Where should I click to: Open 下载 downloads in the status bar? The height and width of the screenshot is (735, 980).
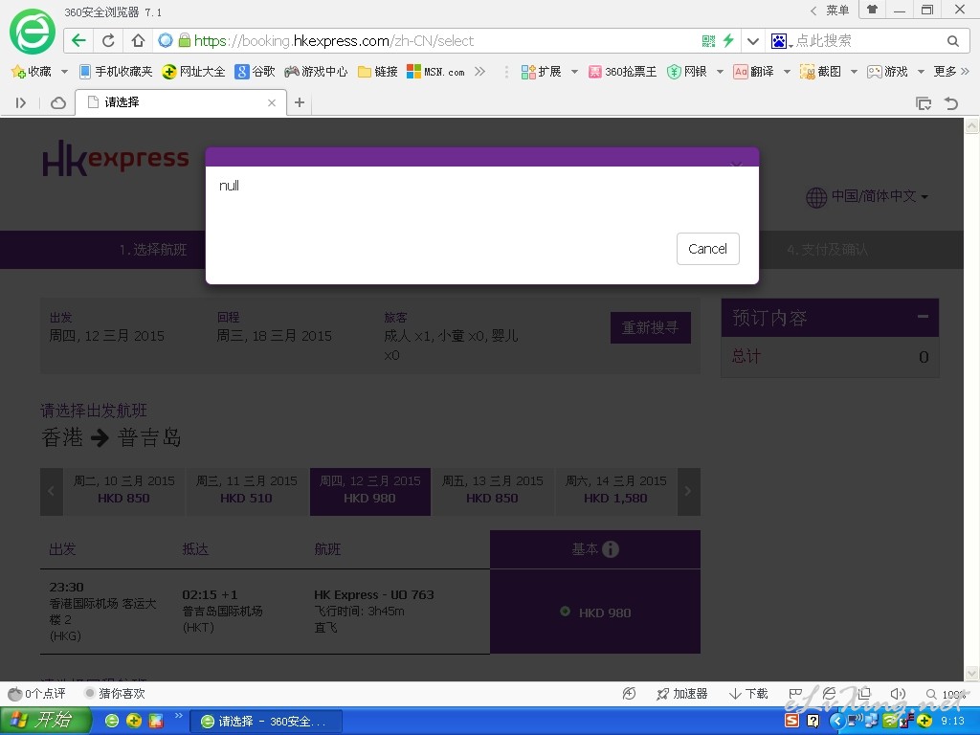pyautogui.click(x=748, y=694)
